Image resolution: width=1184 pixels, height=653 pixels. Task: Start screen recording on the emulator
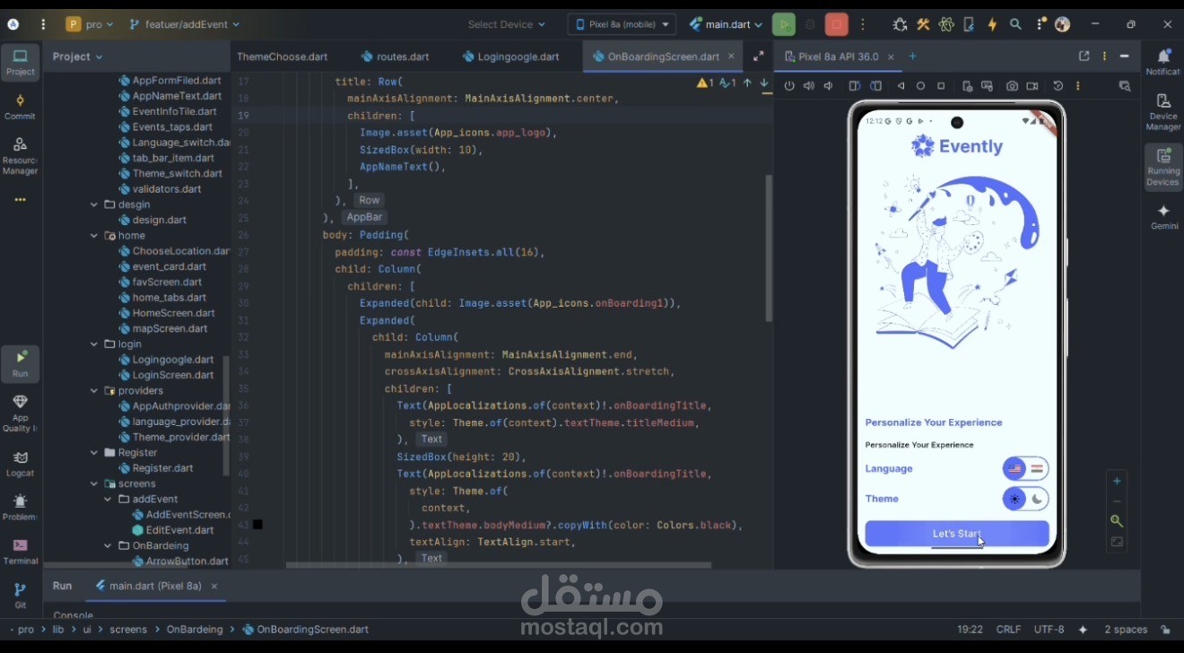point(1032,85)
